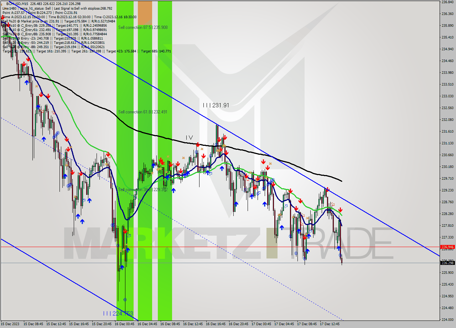
Task: Click the '16 Dec 20:45' time label
Action: click(239, 324)
